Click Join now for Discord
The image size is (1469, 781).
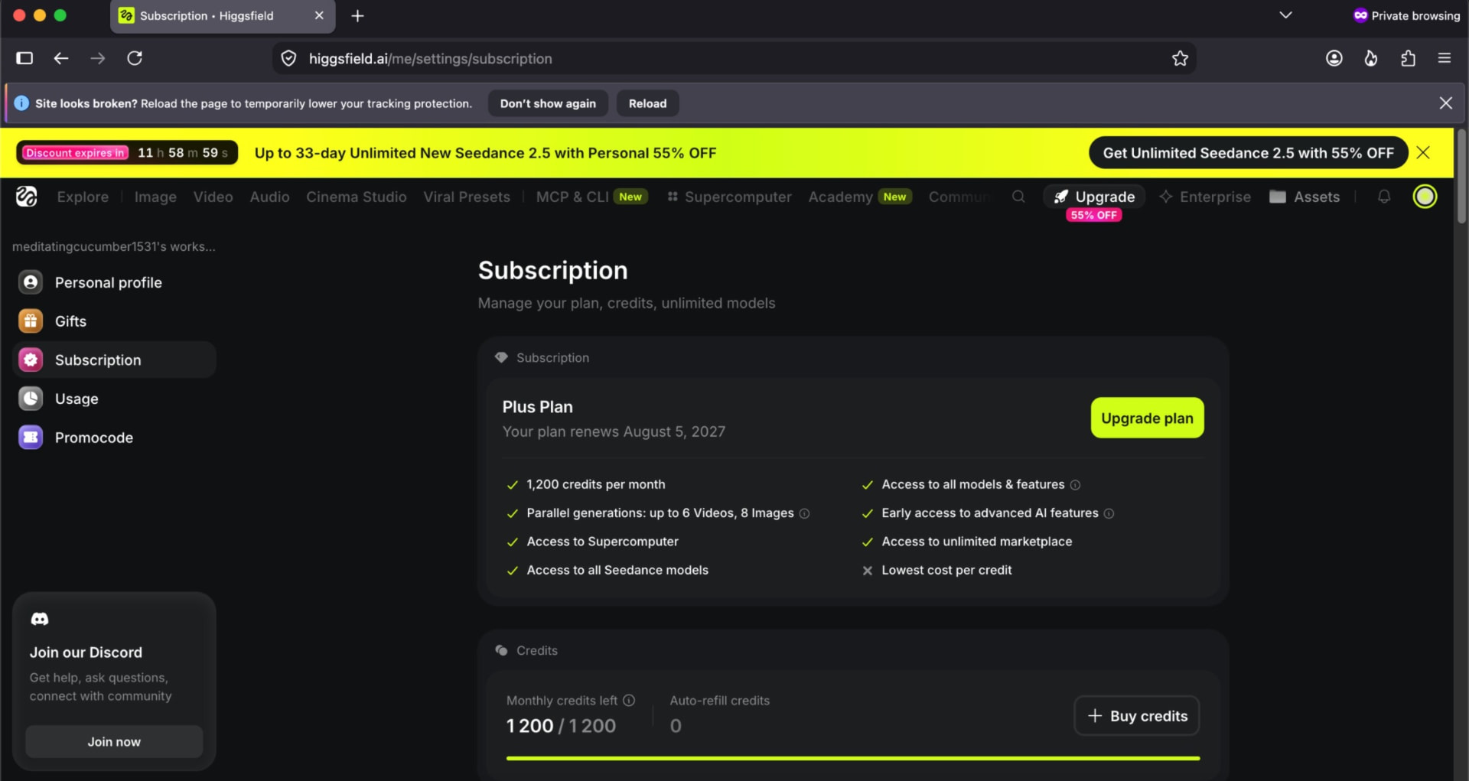114,741
